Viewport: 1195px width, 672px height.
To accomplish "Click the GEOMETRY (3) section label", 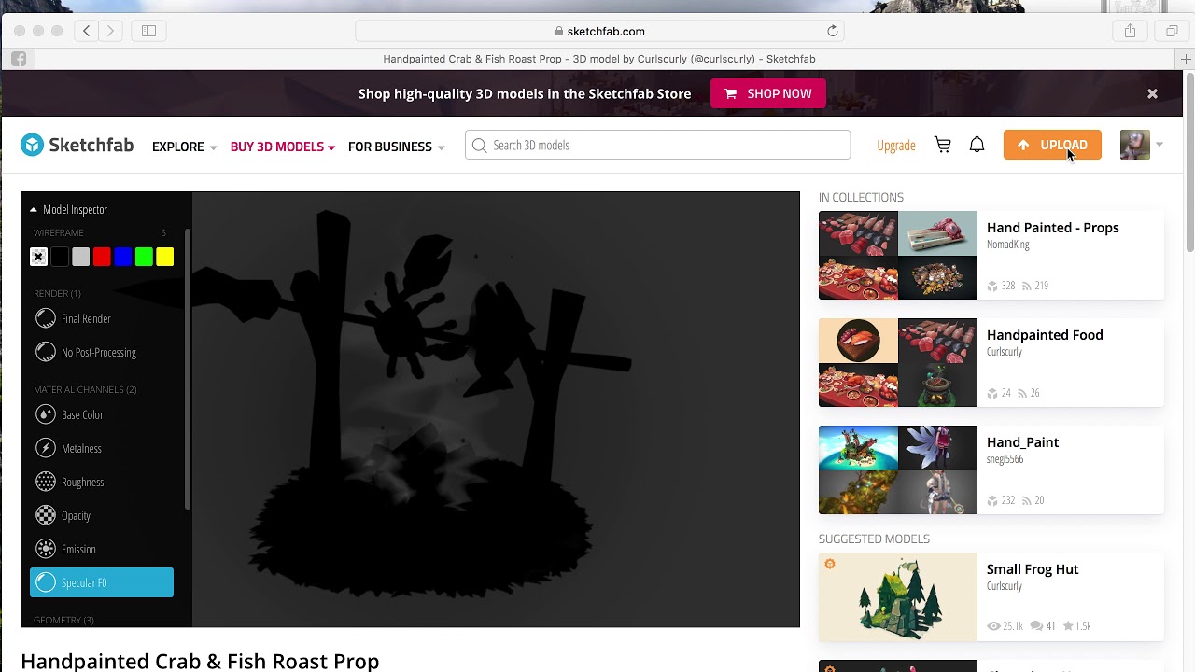I will pyautogui.click(x=63, y=620).
